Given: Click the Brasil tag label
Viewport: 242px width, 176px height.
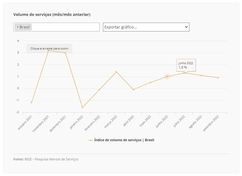Looking at the screenshot, I should click(24, 27).
